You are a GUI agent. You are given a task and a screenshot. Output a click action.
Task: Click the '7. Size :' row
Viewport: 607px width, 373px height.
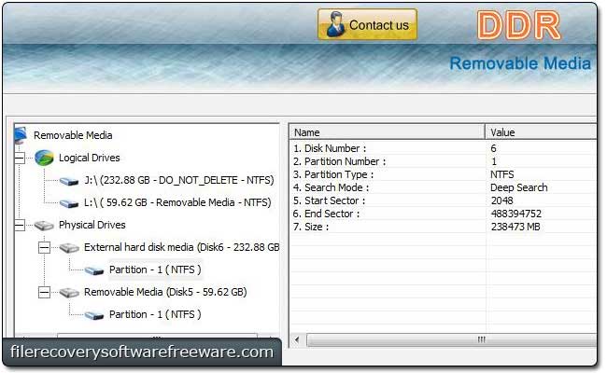pos(444,227)
